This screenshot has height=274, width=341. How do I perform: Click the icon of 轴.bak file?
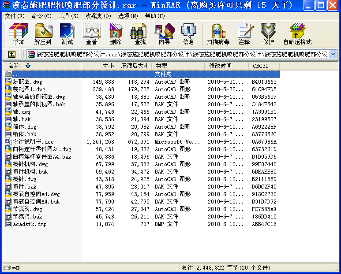click(x=8, y=119)
